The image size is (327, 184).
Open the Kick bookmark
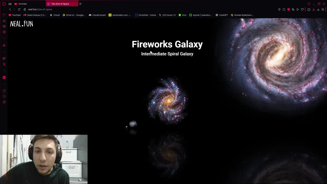(183, 15)
